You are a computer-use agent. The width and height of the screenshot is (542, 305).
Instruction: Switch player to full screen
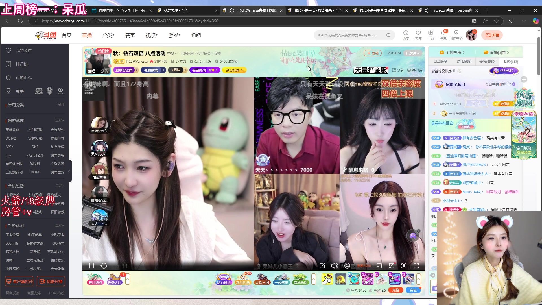pyautogui.click(x=416, y=266)
